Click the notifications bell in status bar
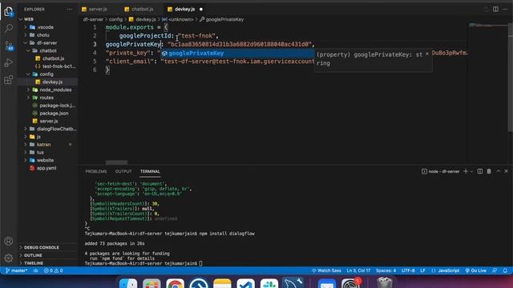The width and height of the screenshot is (513, 288). (x=505, y=270)
